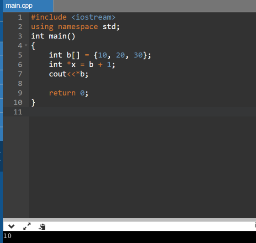Screen dimensions: 256x243
Task: Place cursor on empty line 11 in the editor
Action: [142, 112]
